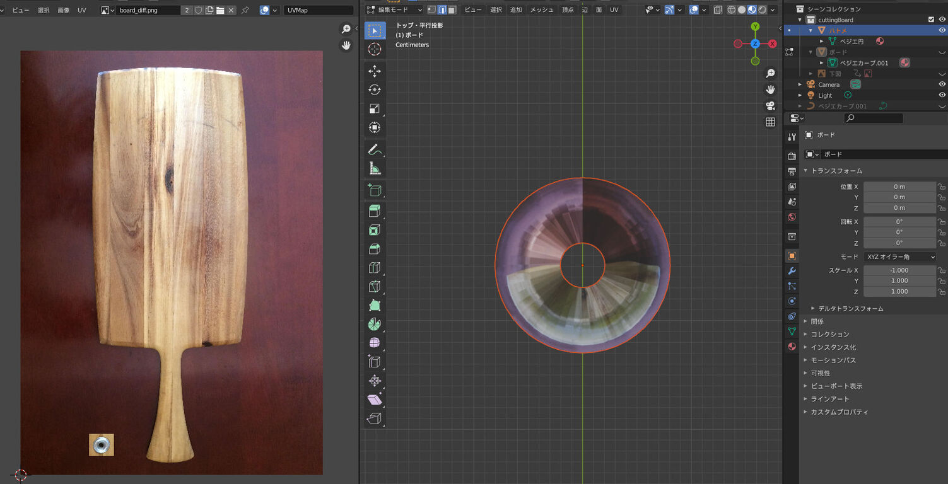Select the Measure tool
Image resolution: width=948 pixels, height=484 pixels.
[375, 168]
